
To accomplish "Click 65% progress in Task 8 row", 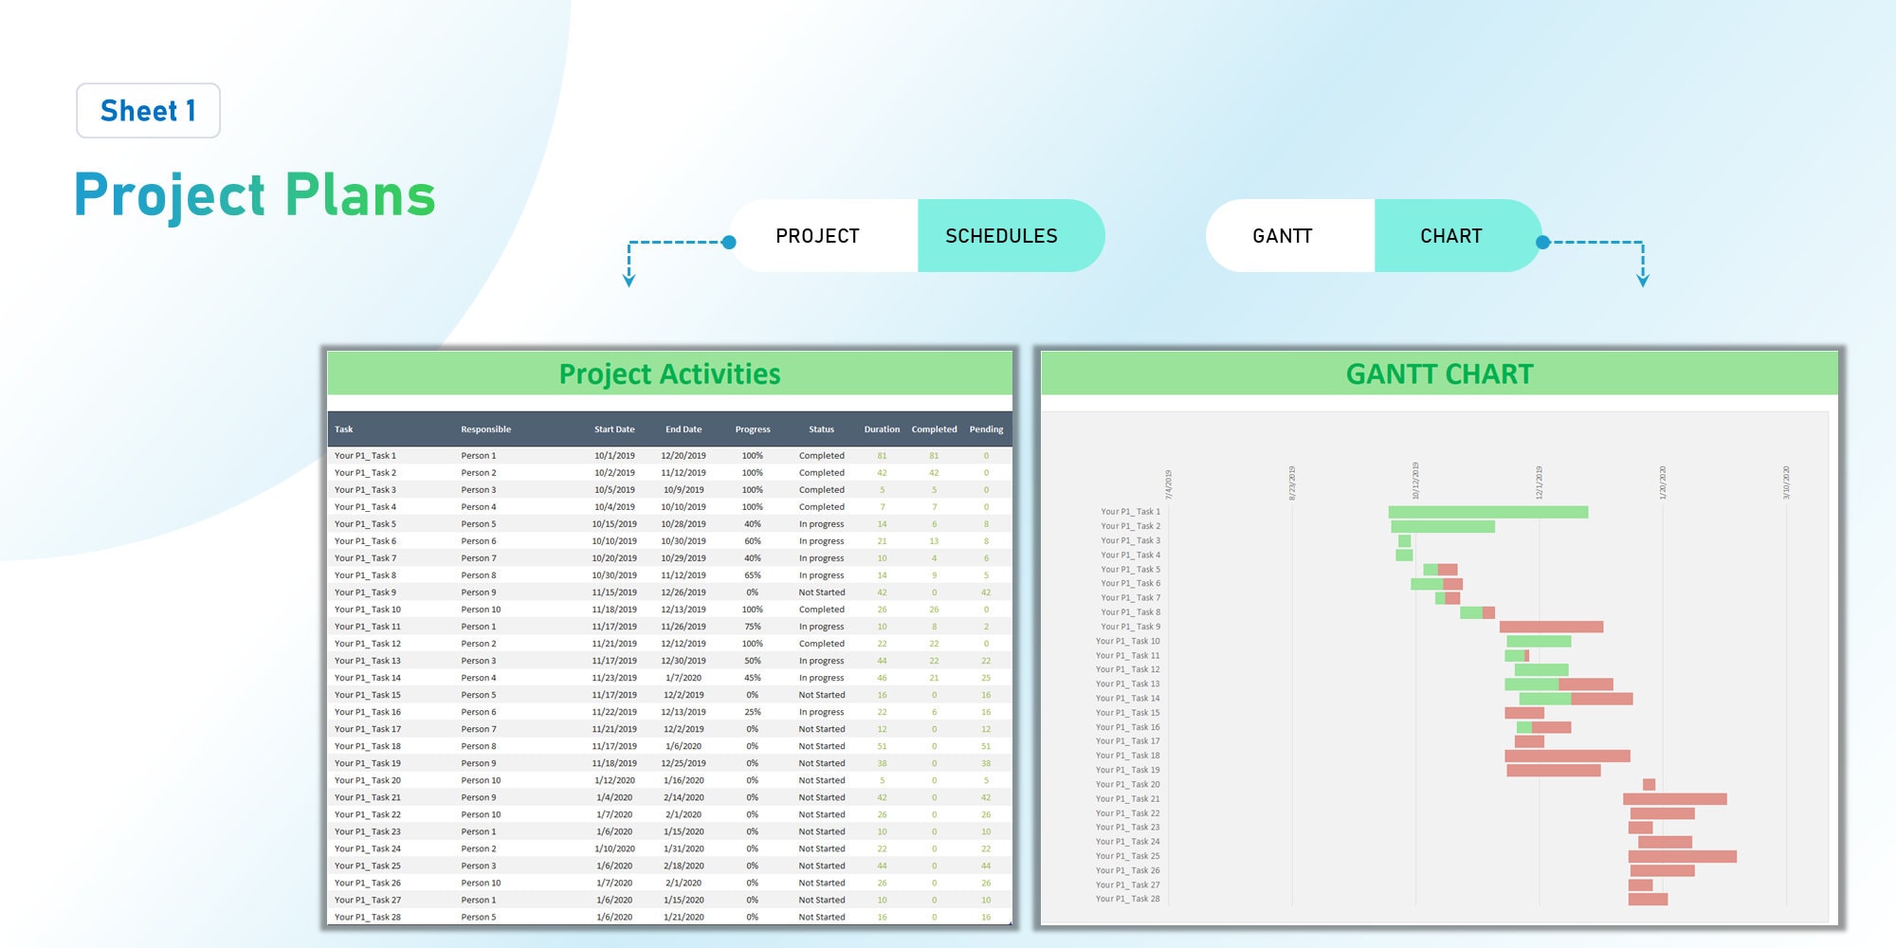I will [x=753, y=575].
